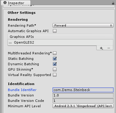Click the Rendering heading

18,20
